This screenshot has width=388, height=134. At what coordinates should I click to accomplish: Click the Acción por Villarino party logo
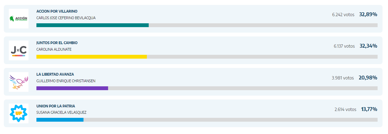point(19,19)
